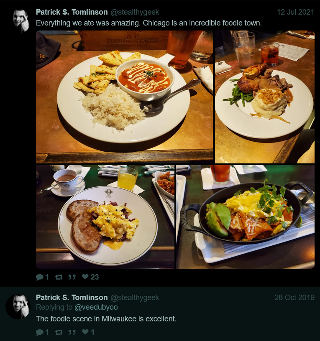The width and height of the screenshot is (320, 341).
Task: Click the @stealthygeek handle on the second tweet
Action: [x=135, y=298]
